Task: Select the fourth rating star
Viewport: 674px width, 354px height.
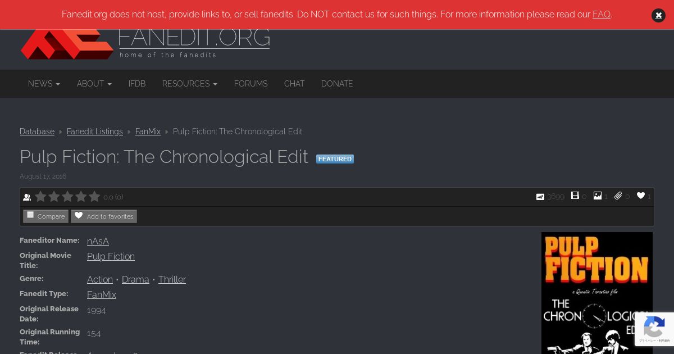Action: pos(81,197)
